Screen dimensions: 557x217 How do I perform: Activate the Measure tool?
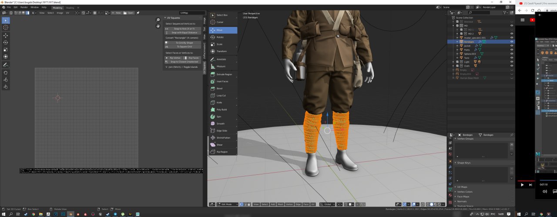(x=223, y=67)
